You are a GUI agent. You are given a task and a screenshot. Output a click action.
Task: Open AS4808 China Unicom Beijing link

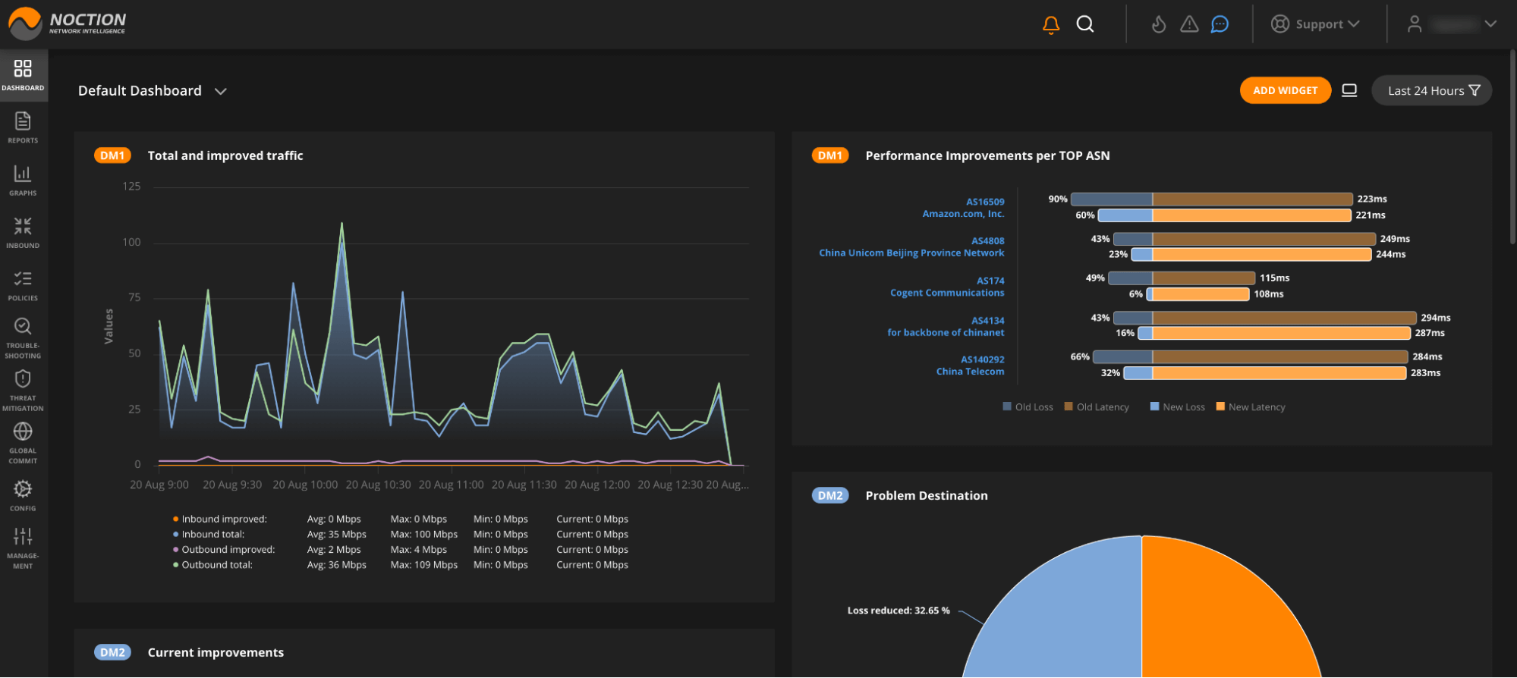(911, 247)
